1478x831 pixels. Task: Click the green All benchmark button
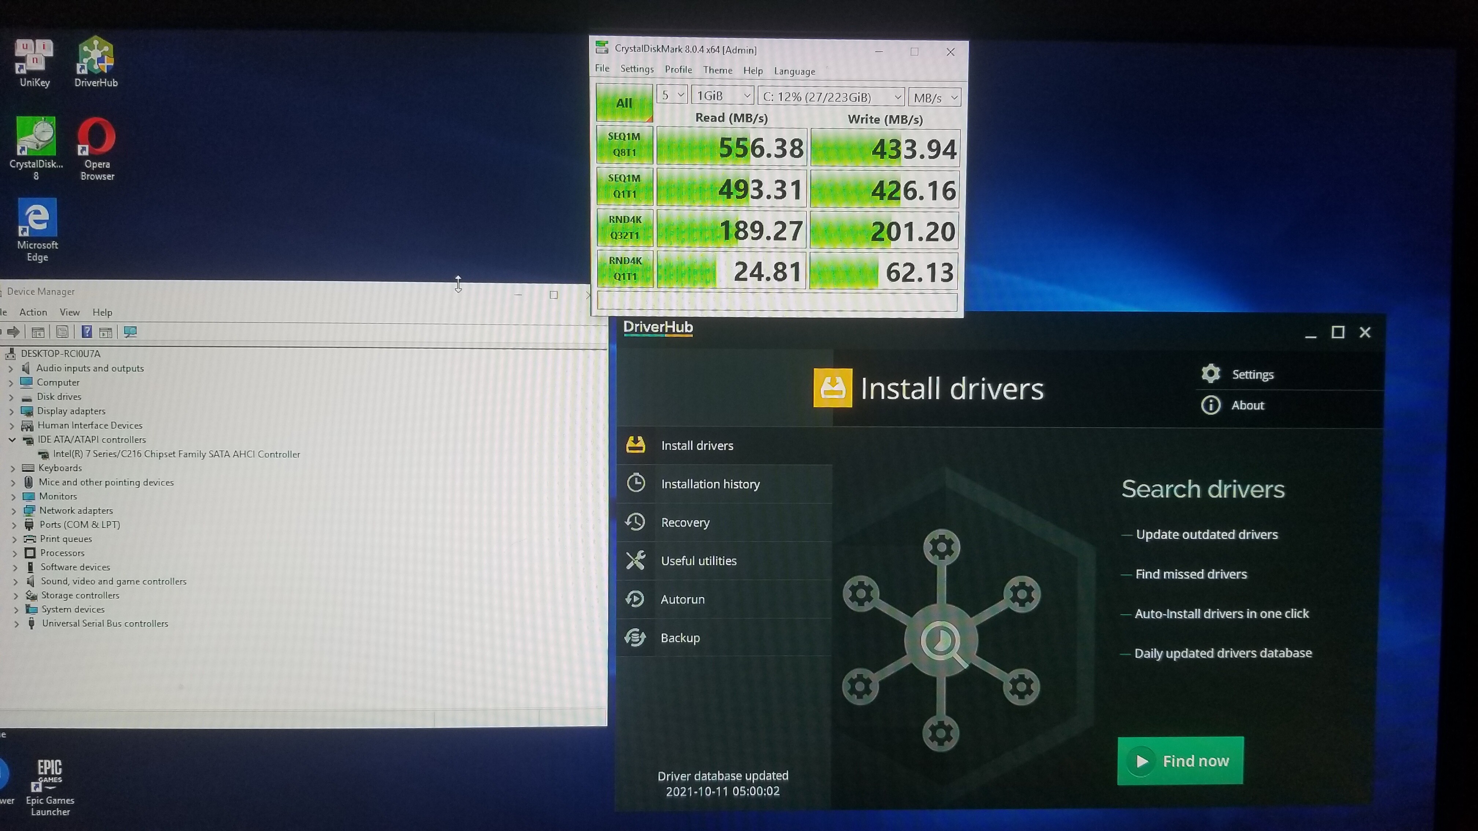coord(624,103)
